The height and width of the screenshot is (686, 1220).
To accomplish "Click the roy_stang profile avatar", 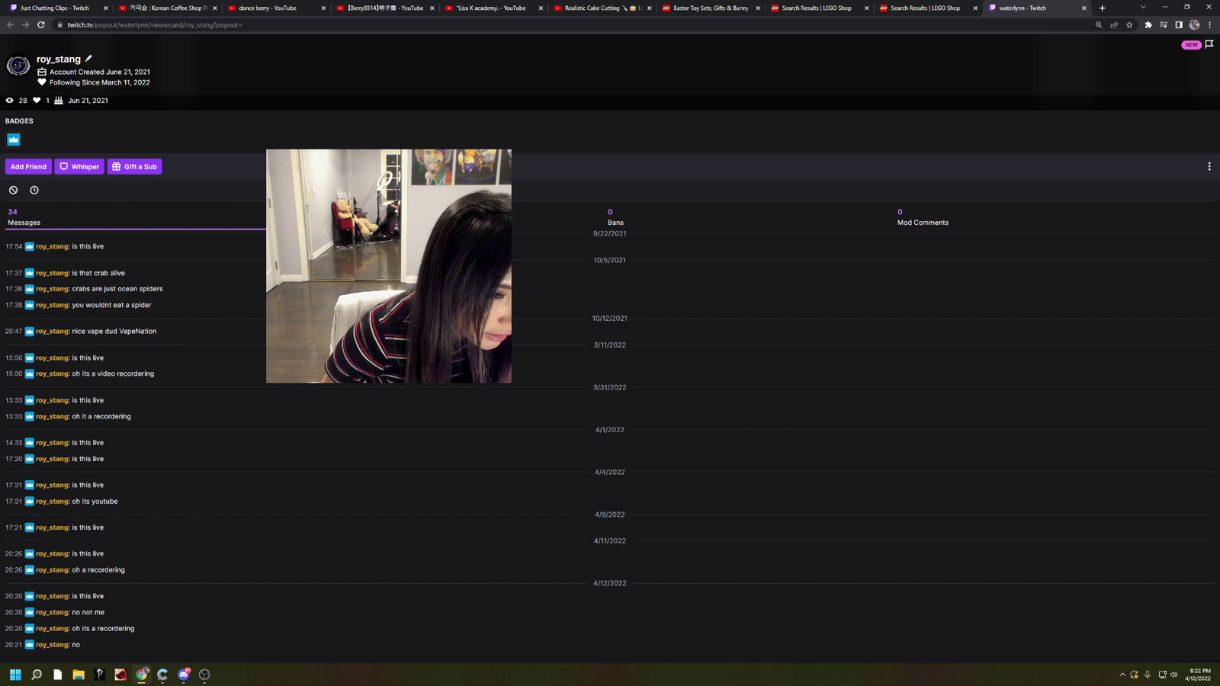I will (18, 66).
